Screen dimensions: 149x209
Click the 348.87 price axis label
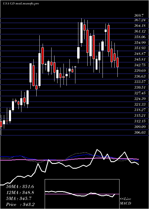(140, 53)
